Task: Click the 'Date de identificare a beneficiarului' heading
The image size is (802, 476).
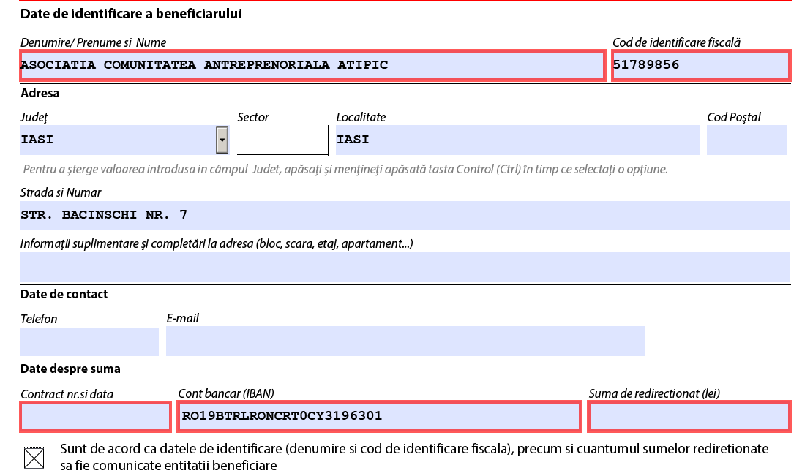Action: [x=131, y=14]
